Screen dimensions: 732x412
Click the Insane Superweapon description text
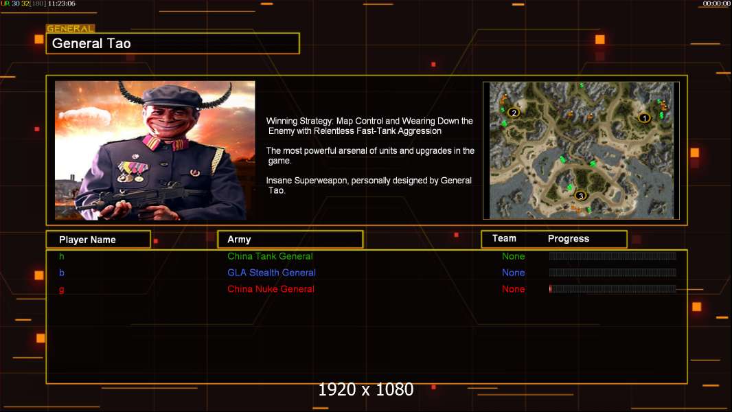coord(369,185)
